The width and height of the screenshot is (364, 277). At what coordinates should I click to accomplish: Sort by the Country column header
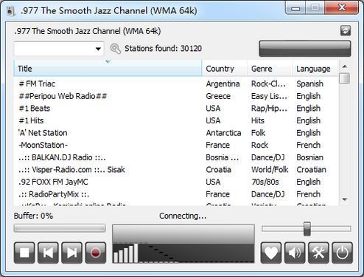(224, 69)
